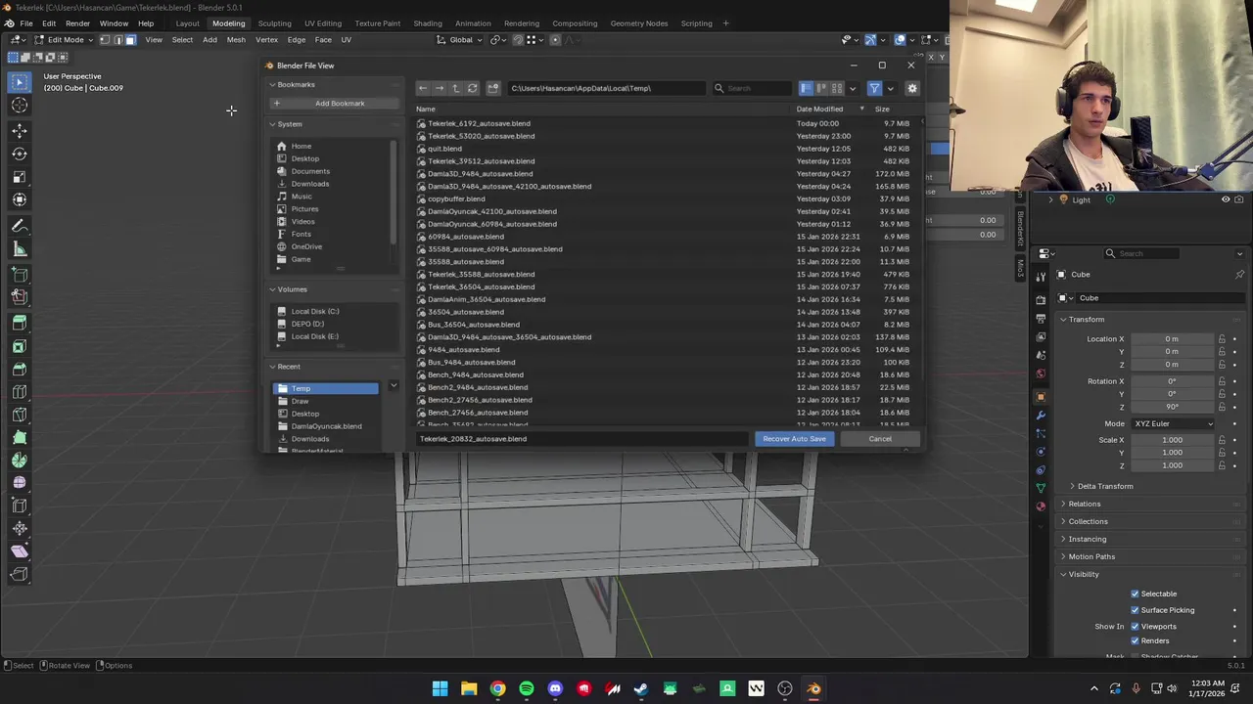The image size is (1253, 704).
Task: Create new directory in File View
Action: pyautogui.click(x=493, y=88)
